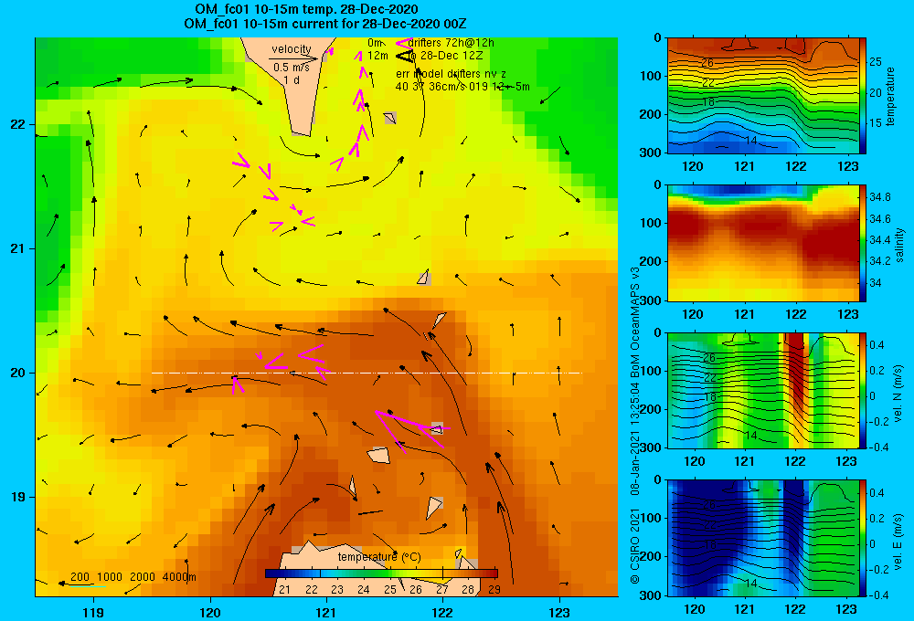
Task: Click the '40 37 36cm/s 019 12+-5m' statistics line
Action: [x=462, y=87]
